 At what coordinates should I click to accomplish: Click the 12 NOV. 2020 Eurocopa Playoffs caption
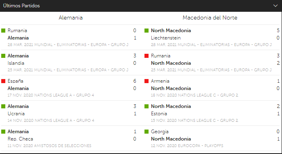pos(187,145)
